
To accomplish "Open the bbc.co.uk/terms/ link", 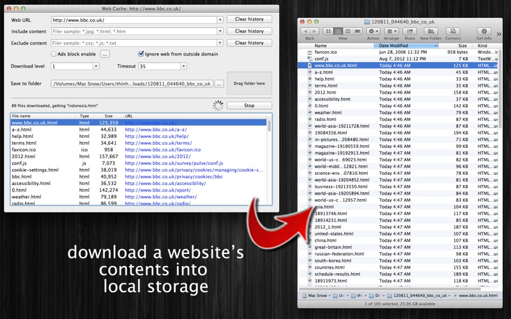I will 158,143.
